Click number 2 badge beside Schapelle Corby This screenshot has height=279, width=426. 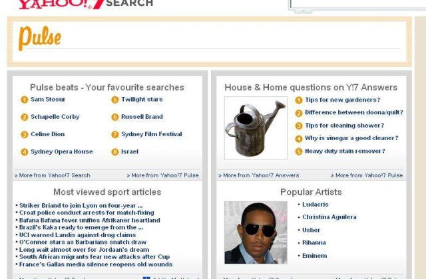point(25,117)
